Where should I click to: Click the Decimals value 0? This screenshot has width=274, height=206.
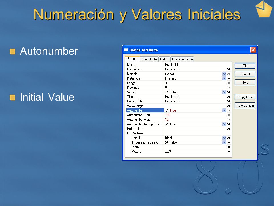click(x=166, y=88)
